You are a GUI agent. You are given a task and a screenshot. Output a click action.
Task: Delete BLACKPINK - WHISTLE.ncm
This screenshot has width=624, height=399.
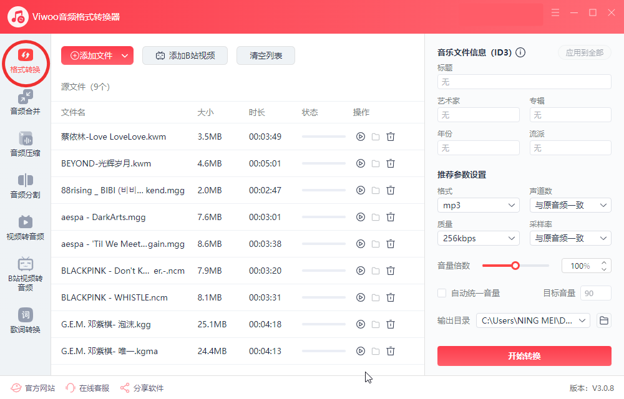(x=391, y=297)
